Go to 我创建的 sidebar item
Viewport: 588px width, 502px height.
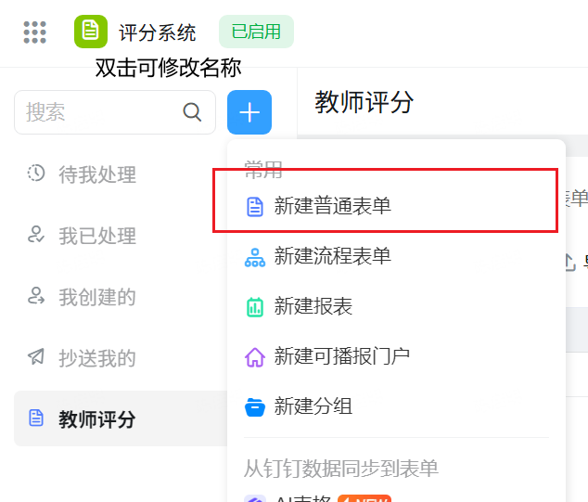(96, 298)
